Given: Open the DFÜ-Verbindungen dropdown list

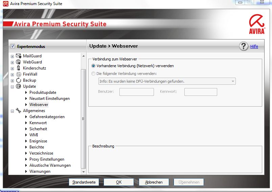Looking at the screenshot, I should (233, 81).
